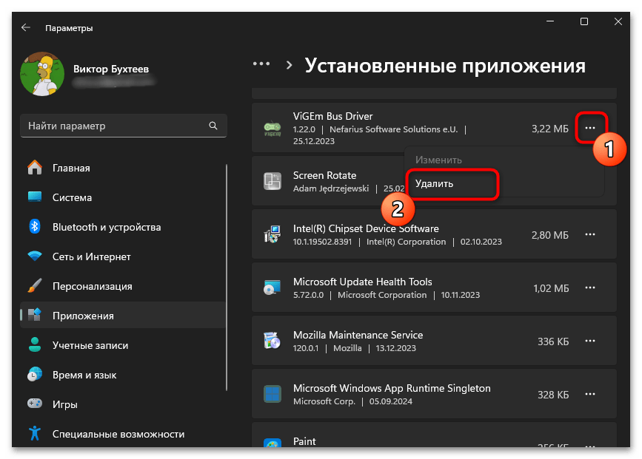The image size is (642, 459).
Task: Select the Intel(R) Chipset Device Software name
Action: coord(366,228)
